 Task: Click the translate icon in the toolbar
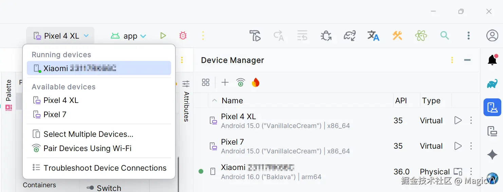click(373, 36)
